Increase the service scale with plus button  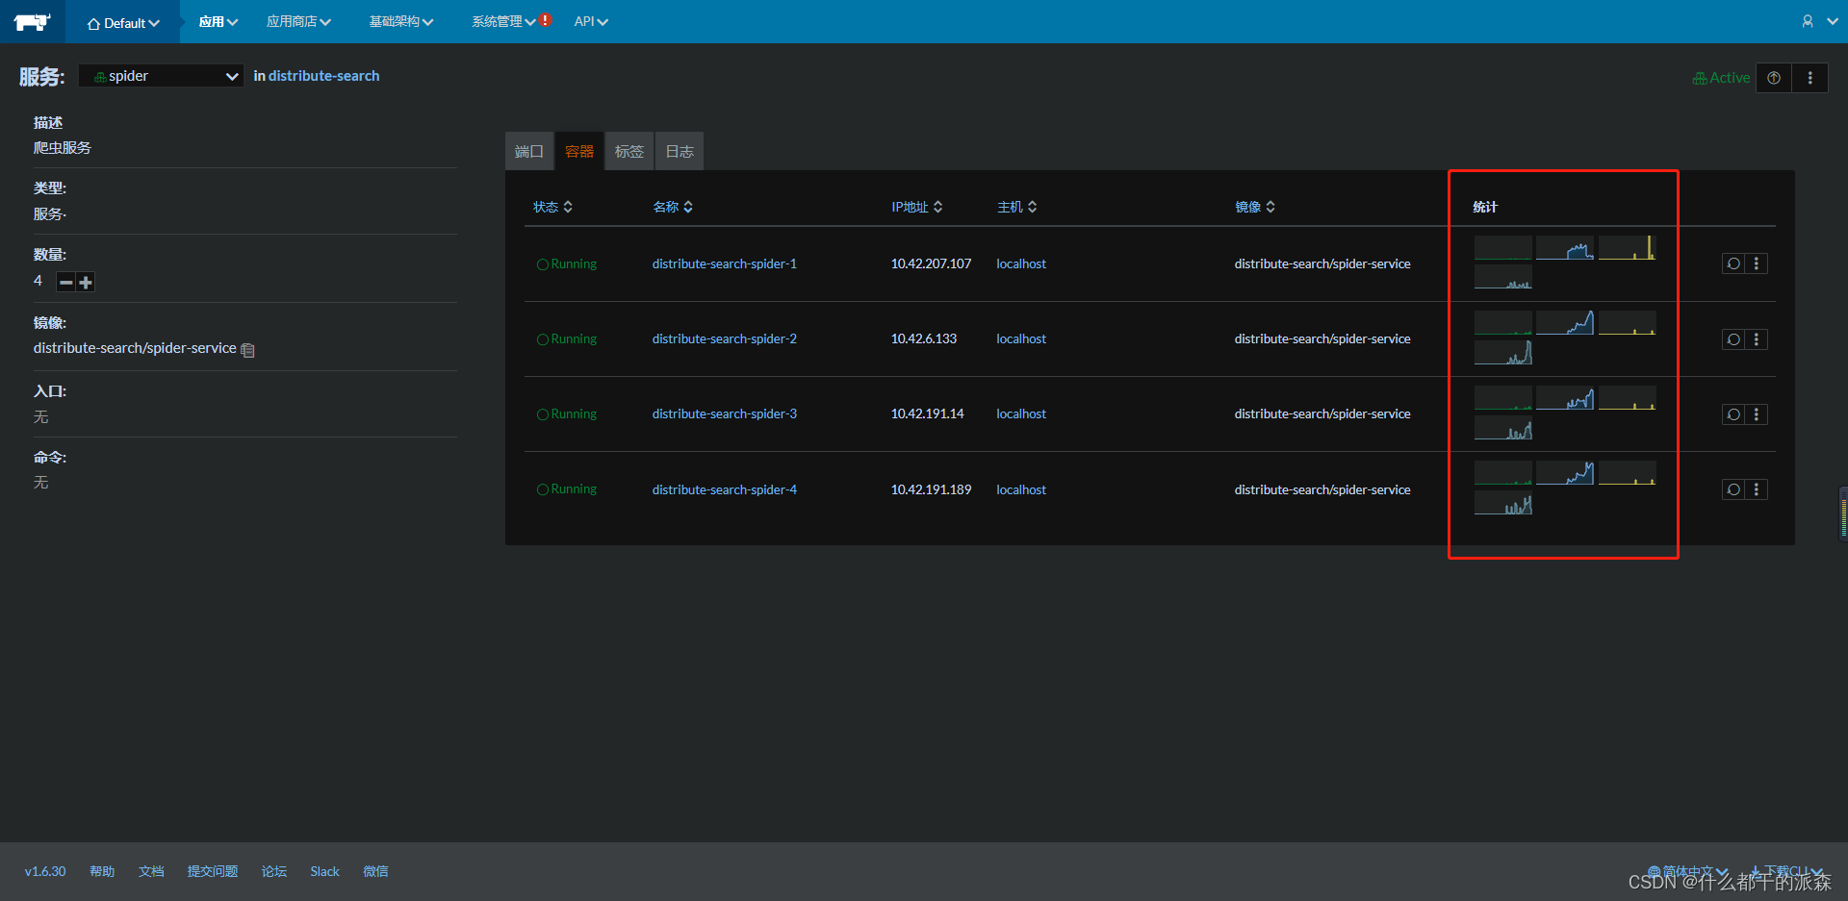(x=86, y=283)
